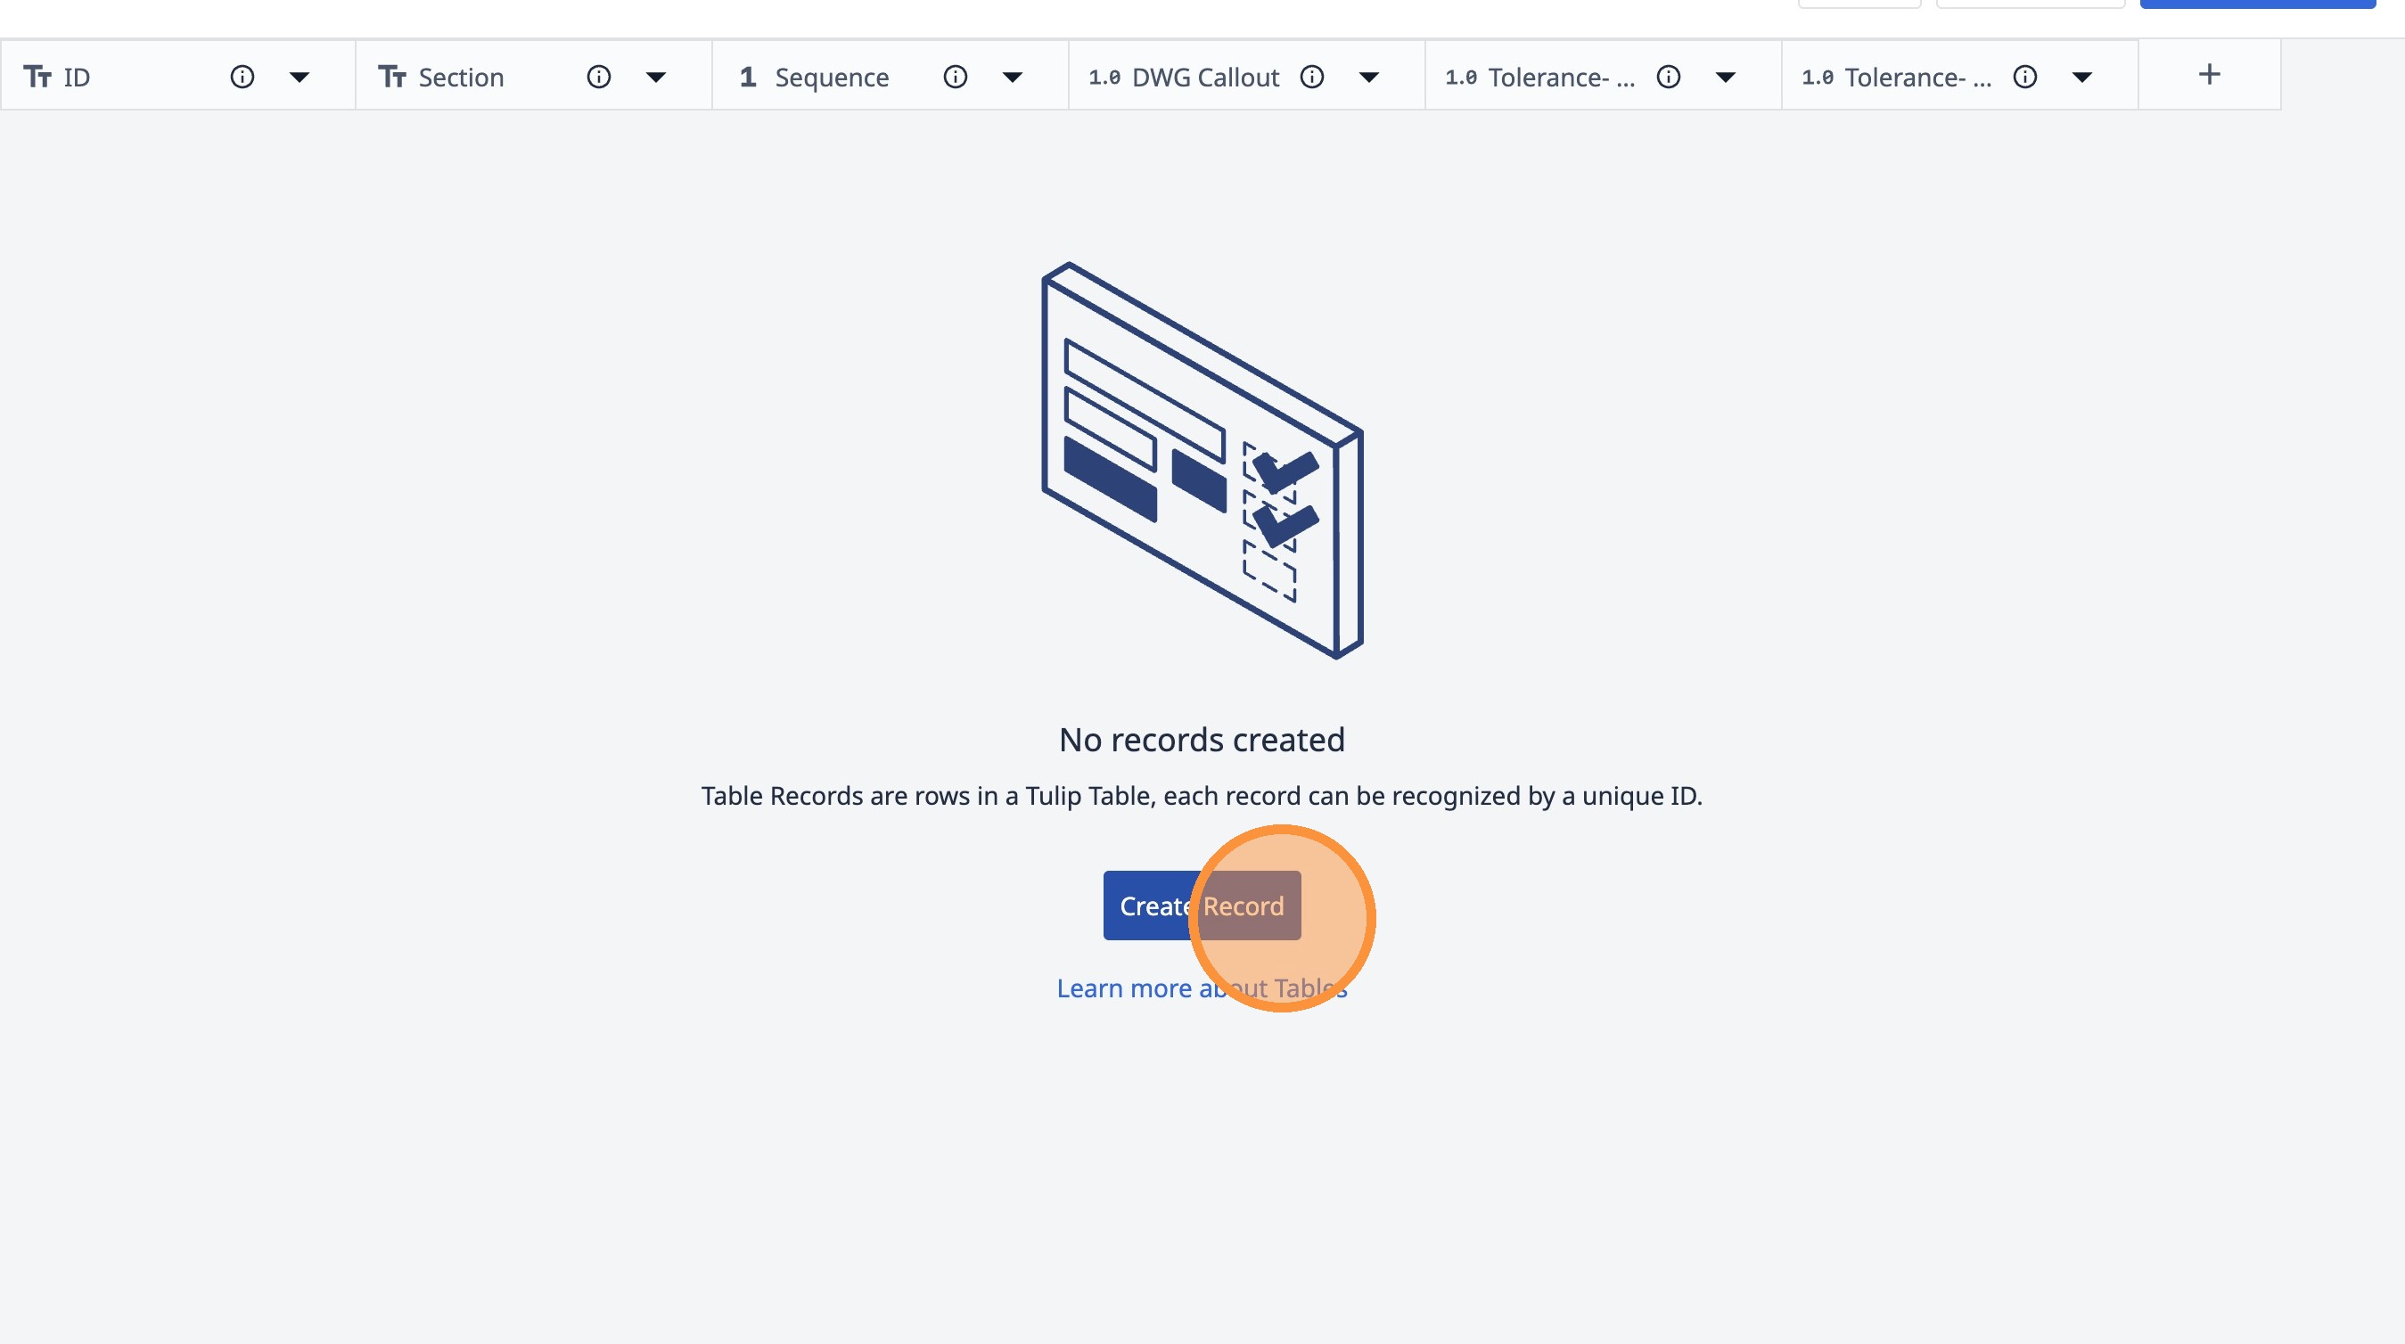Viewport: 2405px width, 1344px height.
Task: Click the info icon on Sequence column
Action: 955,77
